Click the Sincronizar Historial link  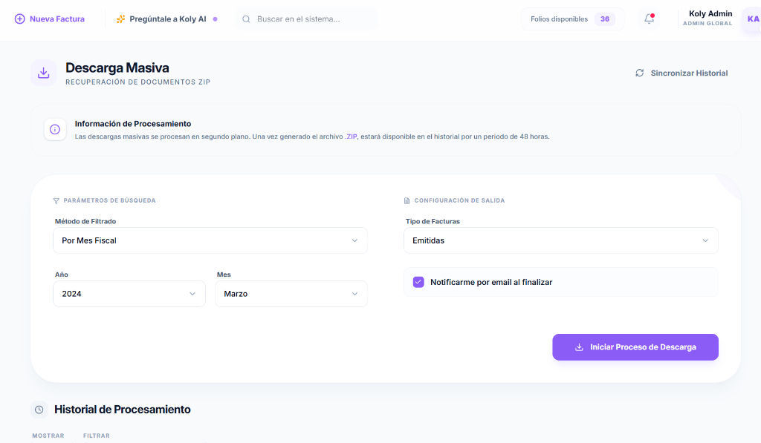(687, 73)
